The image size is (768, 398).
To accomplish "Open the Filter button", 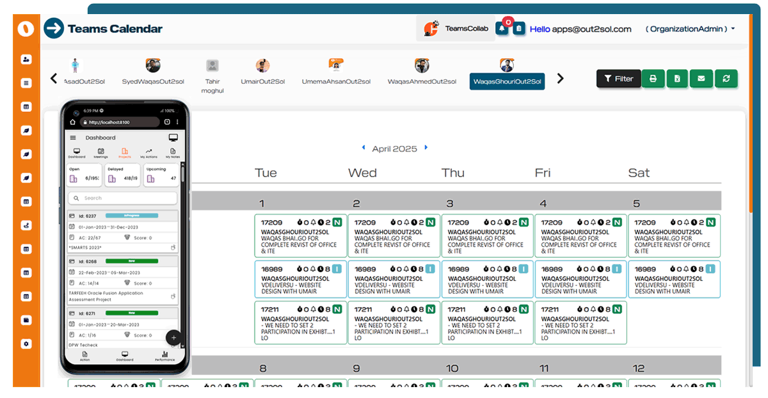I will pyautogui.click(x=618, y=79).
